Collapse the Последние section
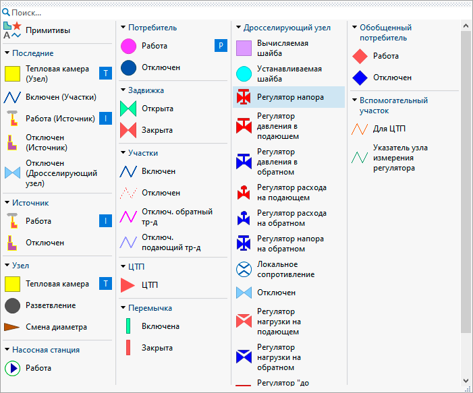 pyautogui.click(x=7, y=53)
